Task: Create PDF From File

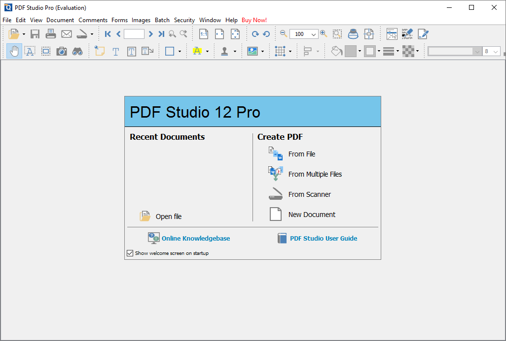Action: coord(292,154)
